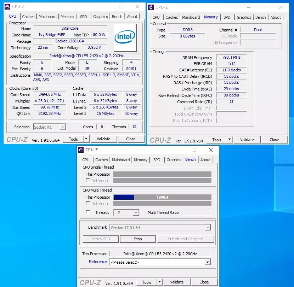Switch to Mainboard tab in CPU window
Viewport: 294px width, 287px height.
pos(47,17)
